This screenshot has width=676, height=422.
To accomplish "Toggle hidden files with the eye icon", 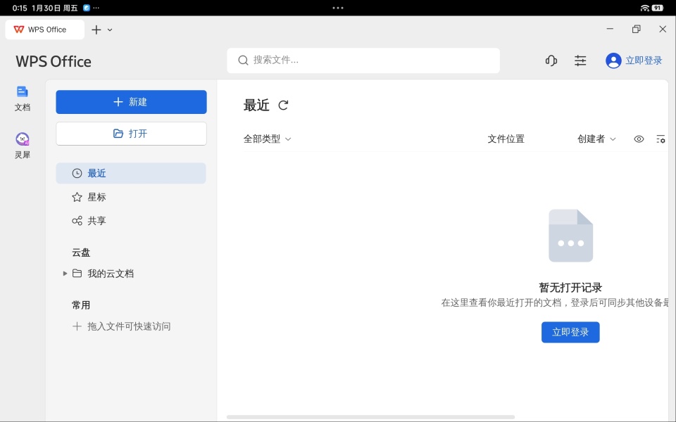I will 639,139.
